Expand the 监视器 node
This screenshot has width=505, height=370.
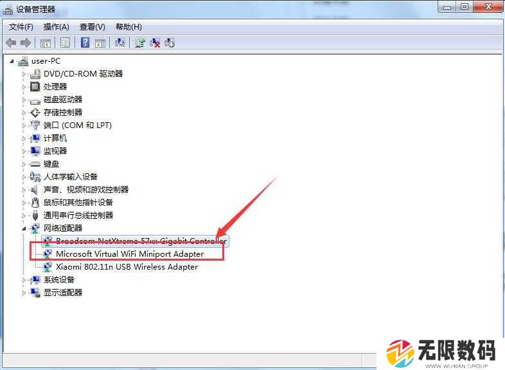tap(24, 151)
